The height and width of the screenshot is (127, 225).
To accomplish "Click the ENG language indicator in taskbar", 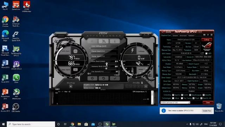I will [206, 124].
